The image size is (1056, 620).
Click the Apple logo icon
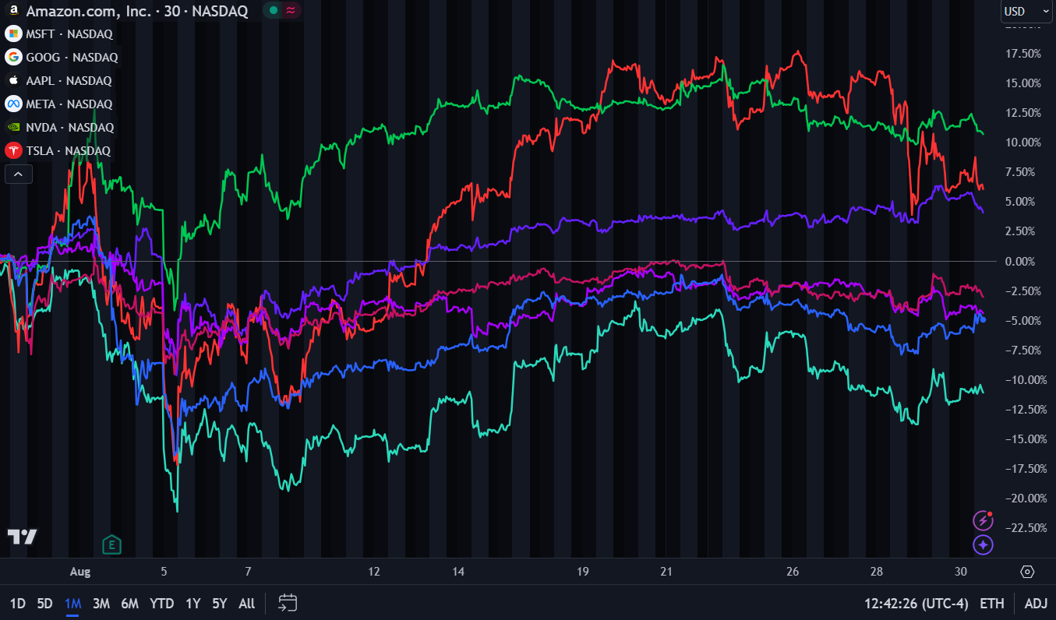point(13,80)
